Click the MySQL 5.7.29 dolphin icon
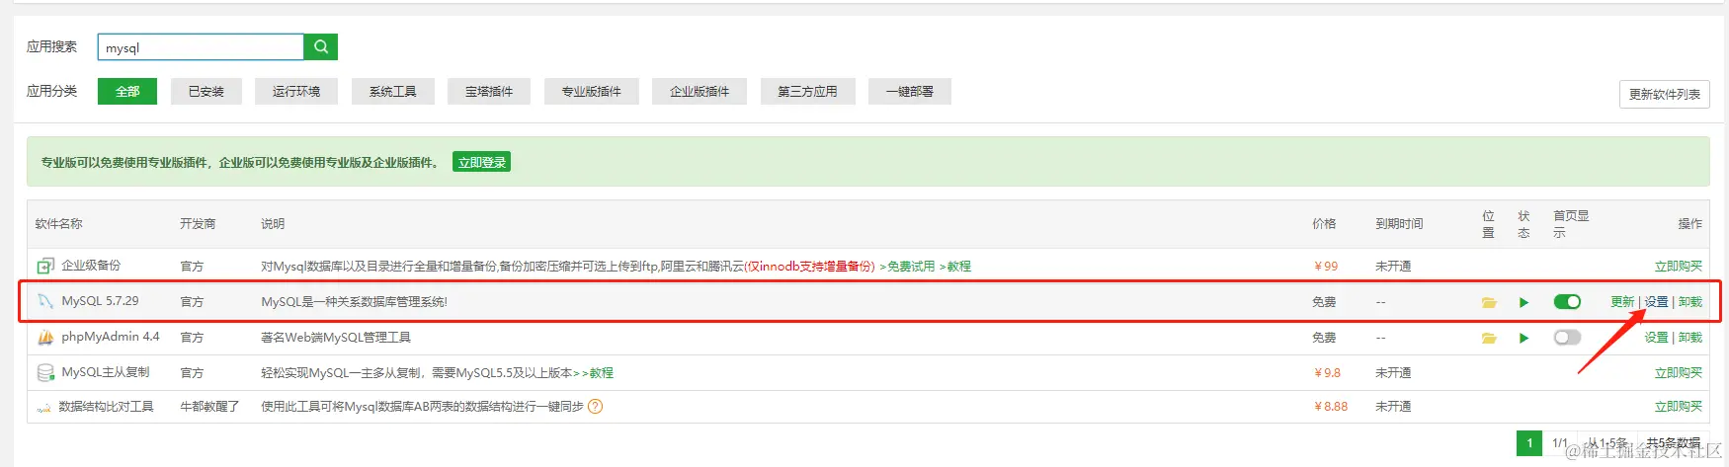The width and height of the screenshot is (1729, 467). [x=45, y=301]
